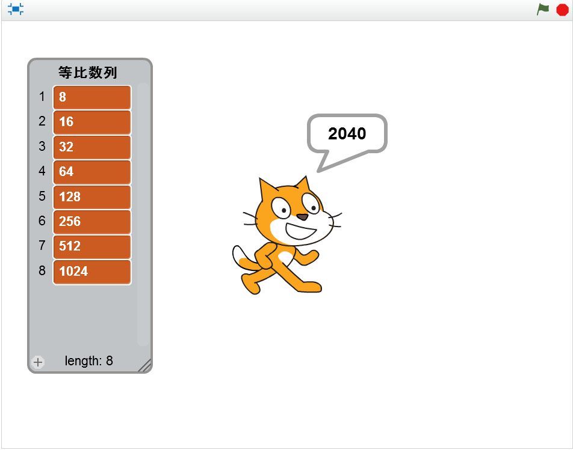
Task: Select list item 8 containing 1024
Action: tap(92, 272)
